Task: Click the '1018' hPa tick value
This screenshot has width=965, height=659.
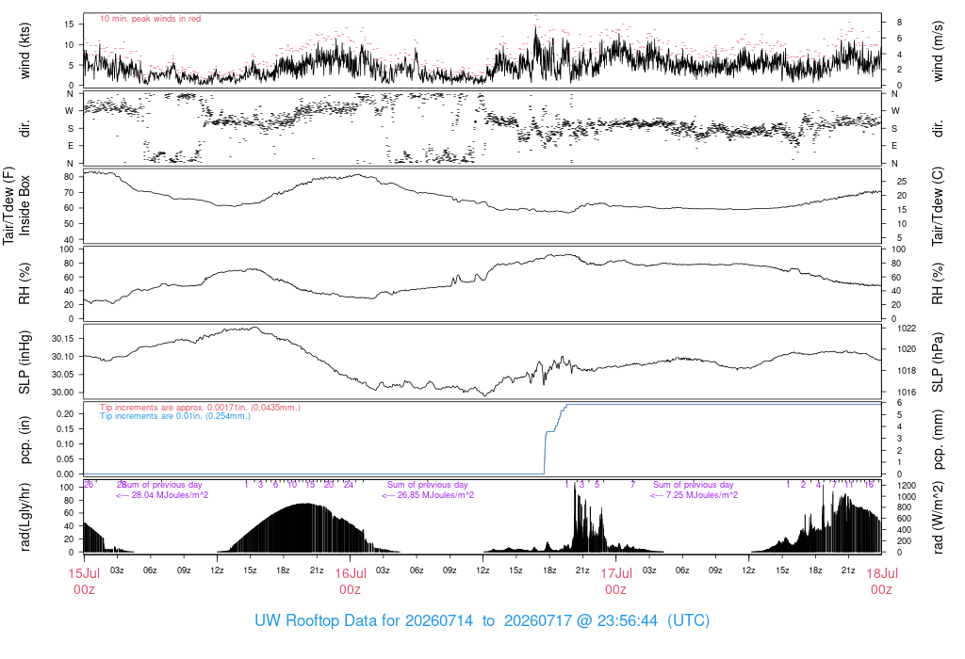Action: [x=907, y=371]
